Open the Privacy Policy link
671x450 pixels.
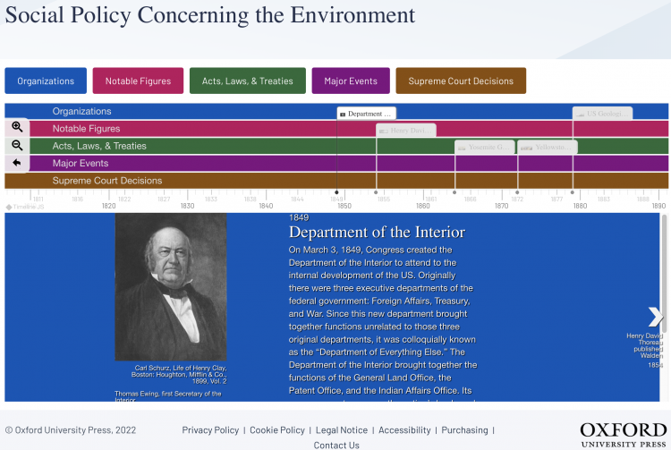tap(210, 430)
